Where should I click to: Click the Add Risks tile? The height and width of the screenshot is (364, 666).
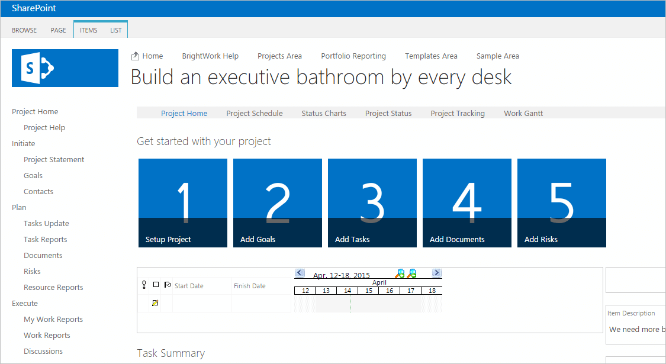point(562,202)
